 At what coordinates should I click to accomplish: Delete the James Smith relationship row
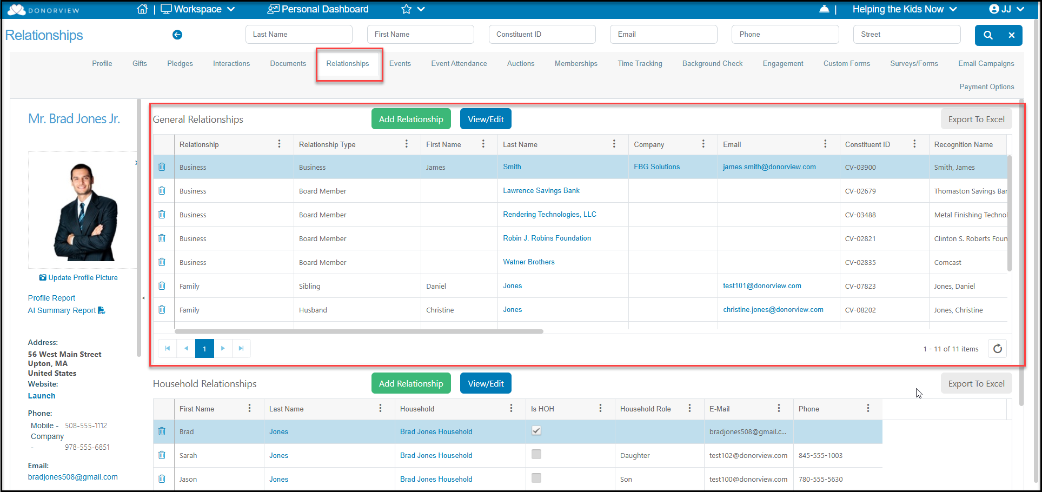point(162,167)
